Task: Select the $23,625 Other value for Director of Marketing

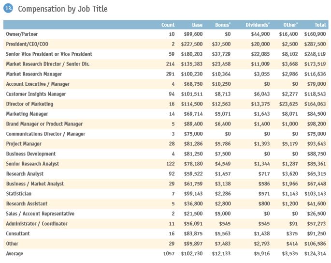Action: 288,104
